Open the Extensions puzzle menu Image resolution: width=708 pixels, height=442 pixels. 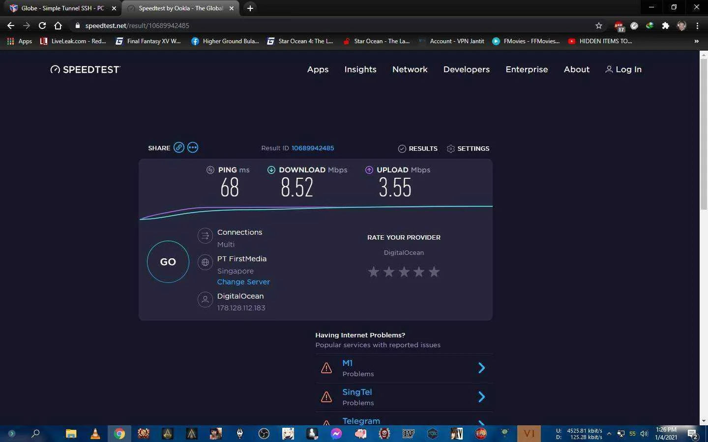click(666, 26)
